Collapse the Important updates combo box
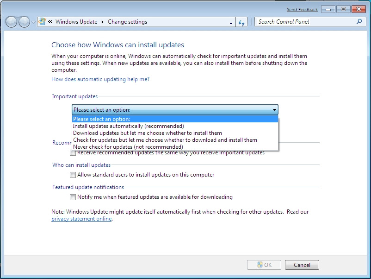Screen dimensions: 371x279 (175, 110)
